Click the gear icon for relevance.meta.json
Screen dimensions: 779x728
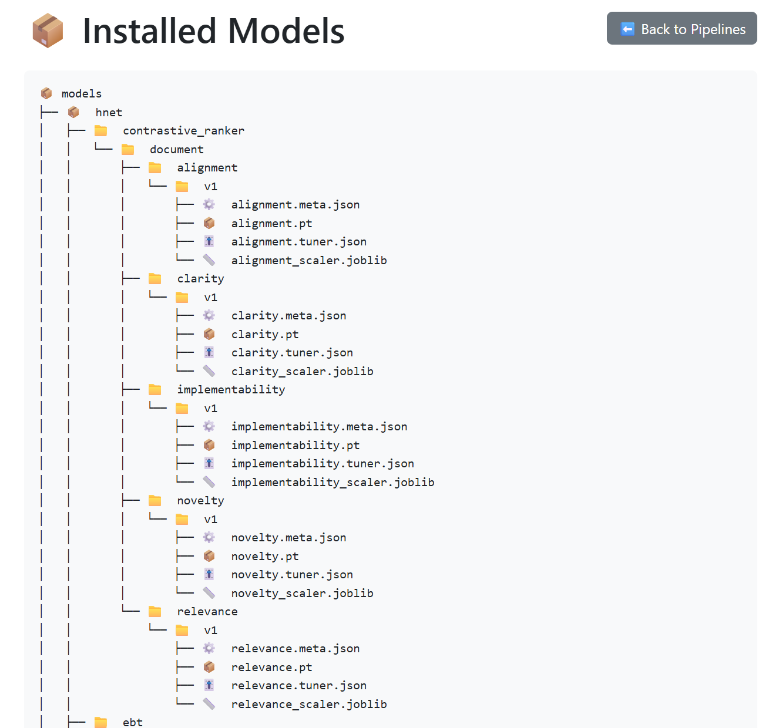pyautogui.click(x=209, y=648)
